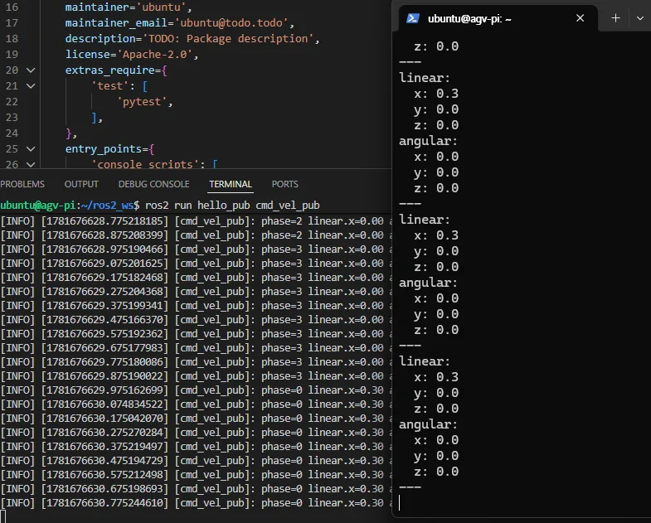Screen dimensions: 651x523
Task: Open the PROBLEMS panel tab
Action: click(x=22, y=184)
